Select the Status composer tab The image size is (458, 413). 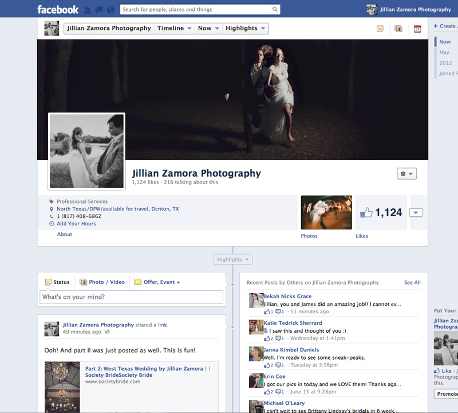pos(57,282)
